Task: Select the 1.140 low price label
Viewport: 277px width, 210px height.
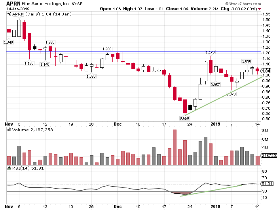Action: (x=45, y=65)
